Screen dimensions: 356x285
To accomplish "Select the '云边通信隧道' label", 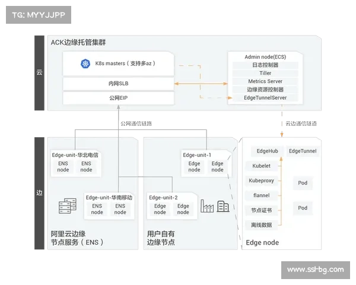I will (301, 123).
